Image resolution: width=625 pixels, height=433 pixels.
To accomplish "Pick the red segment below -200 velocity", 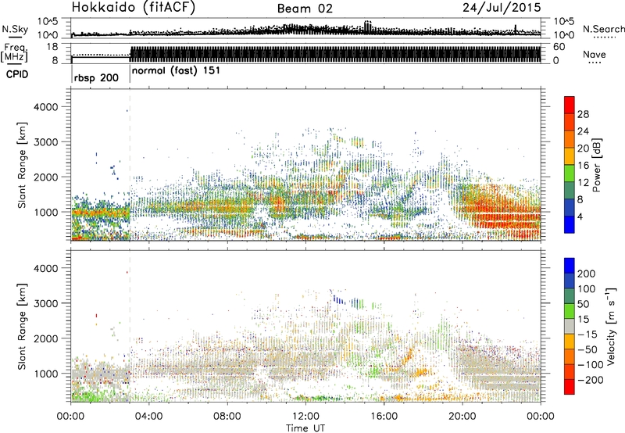I will 570,387.
